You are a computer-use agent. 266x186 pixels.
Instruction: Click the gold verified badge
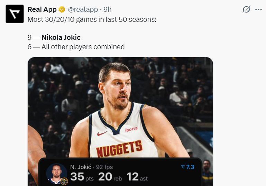pyautogui.click(x=62, y=9)
